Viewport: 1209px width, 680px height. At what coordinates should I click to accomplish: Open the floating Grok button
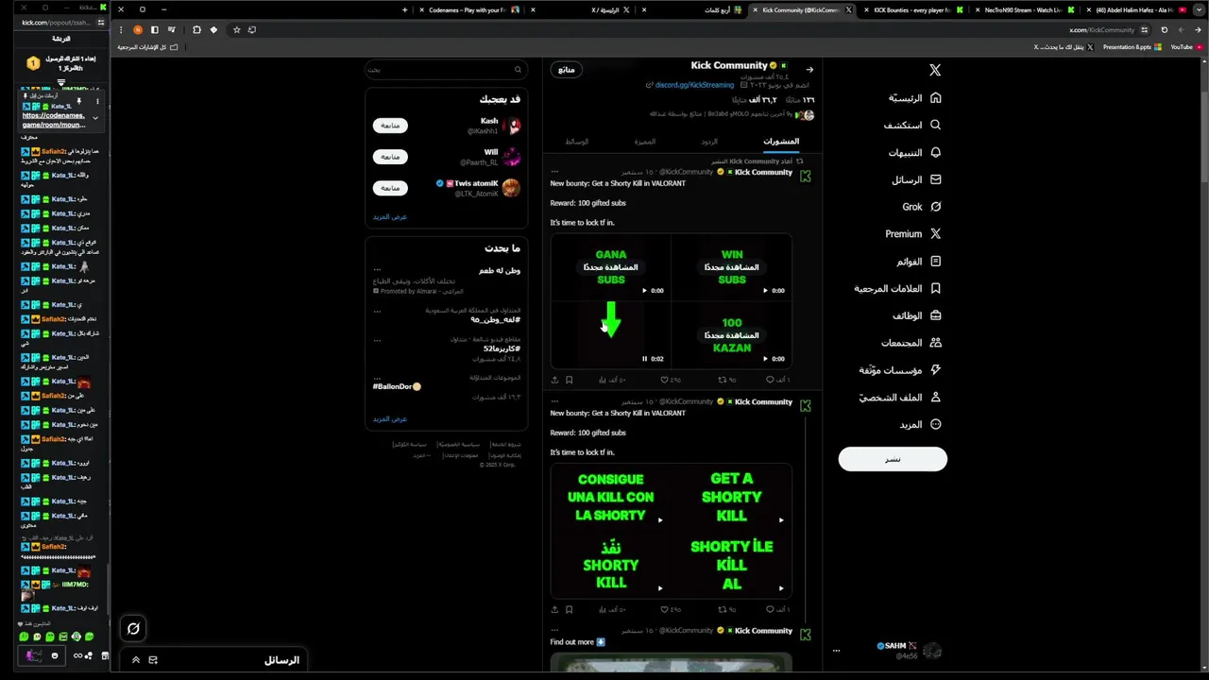(x=133, y=628)
